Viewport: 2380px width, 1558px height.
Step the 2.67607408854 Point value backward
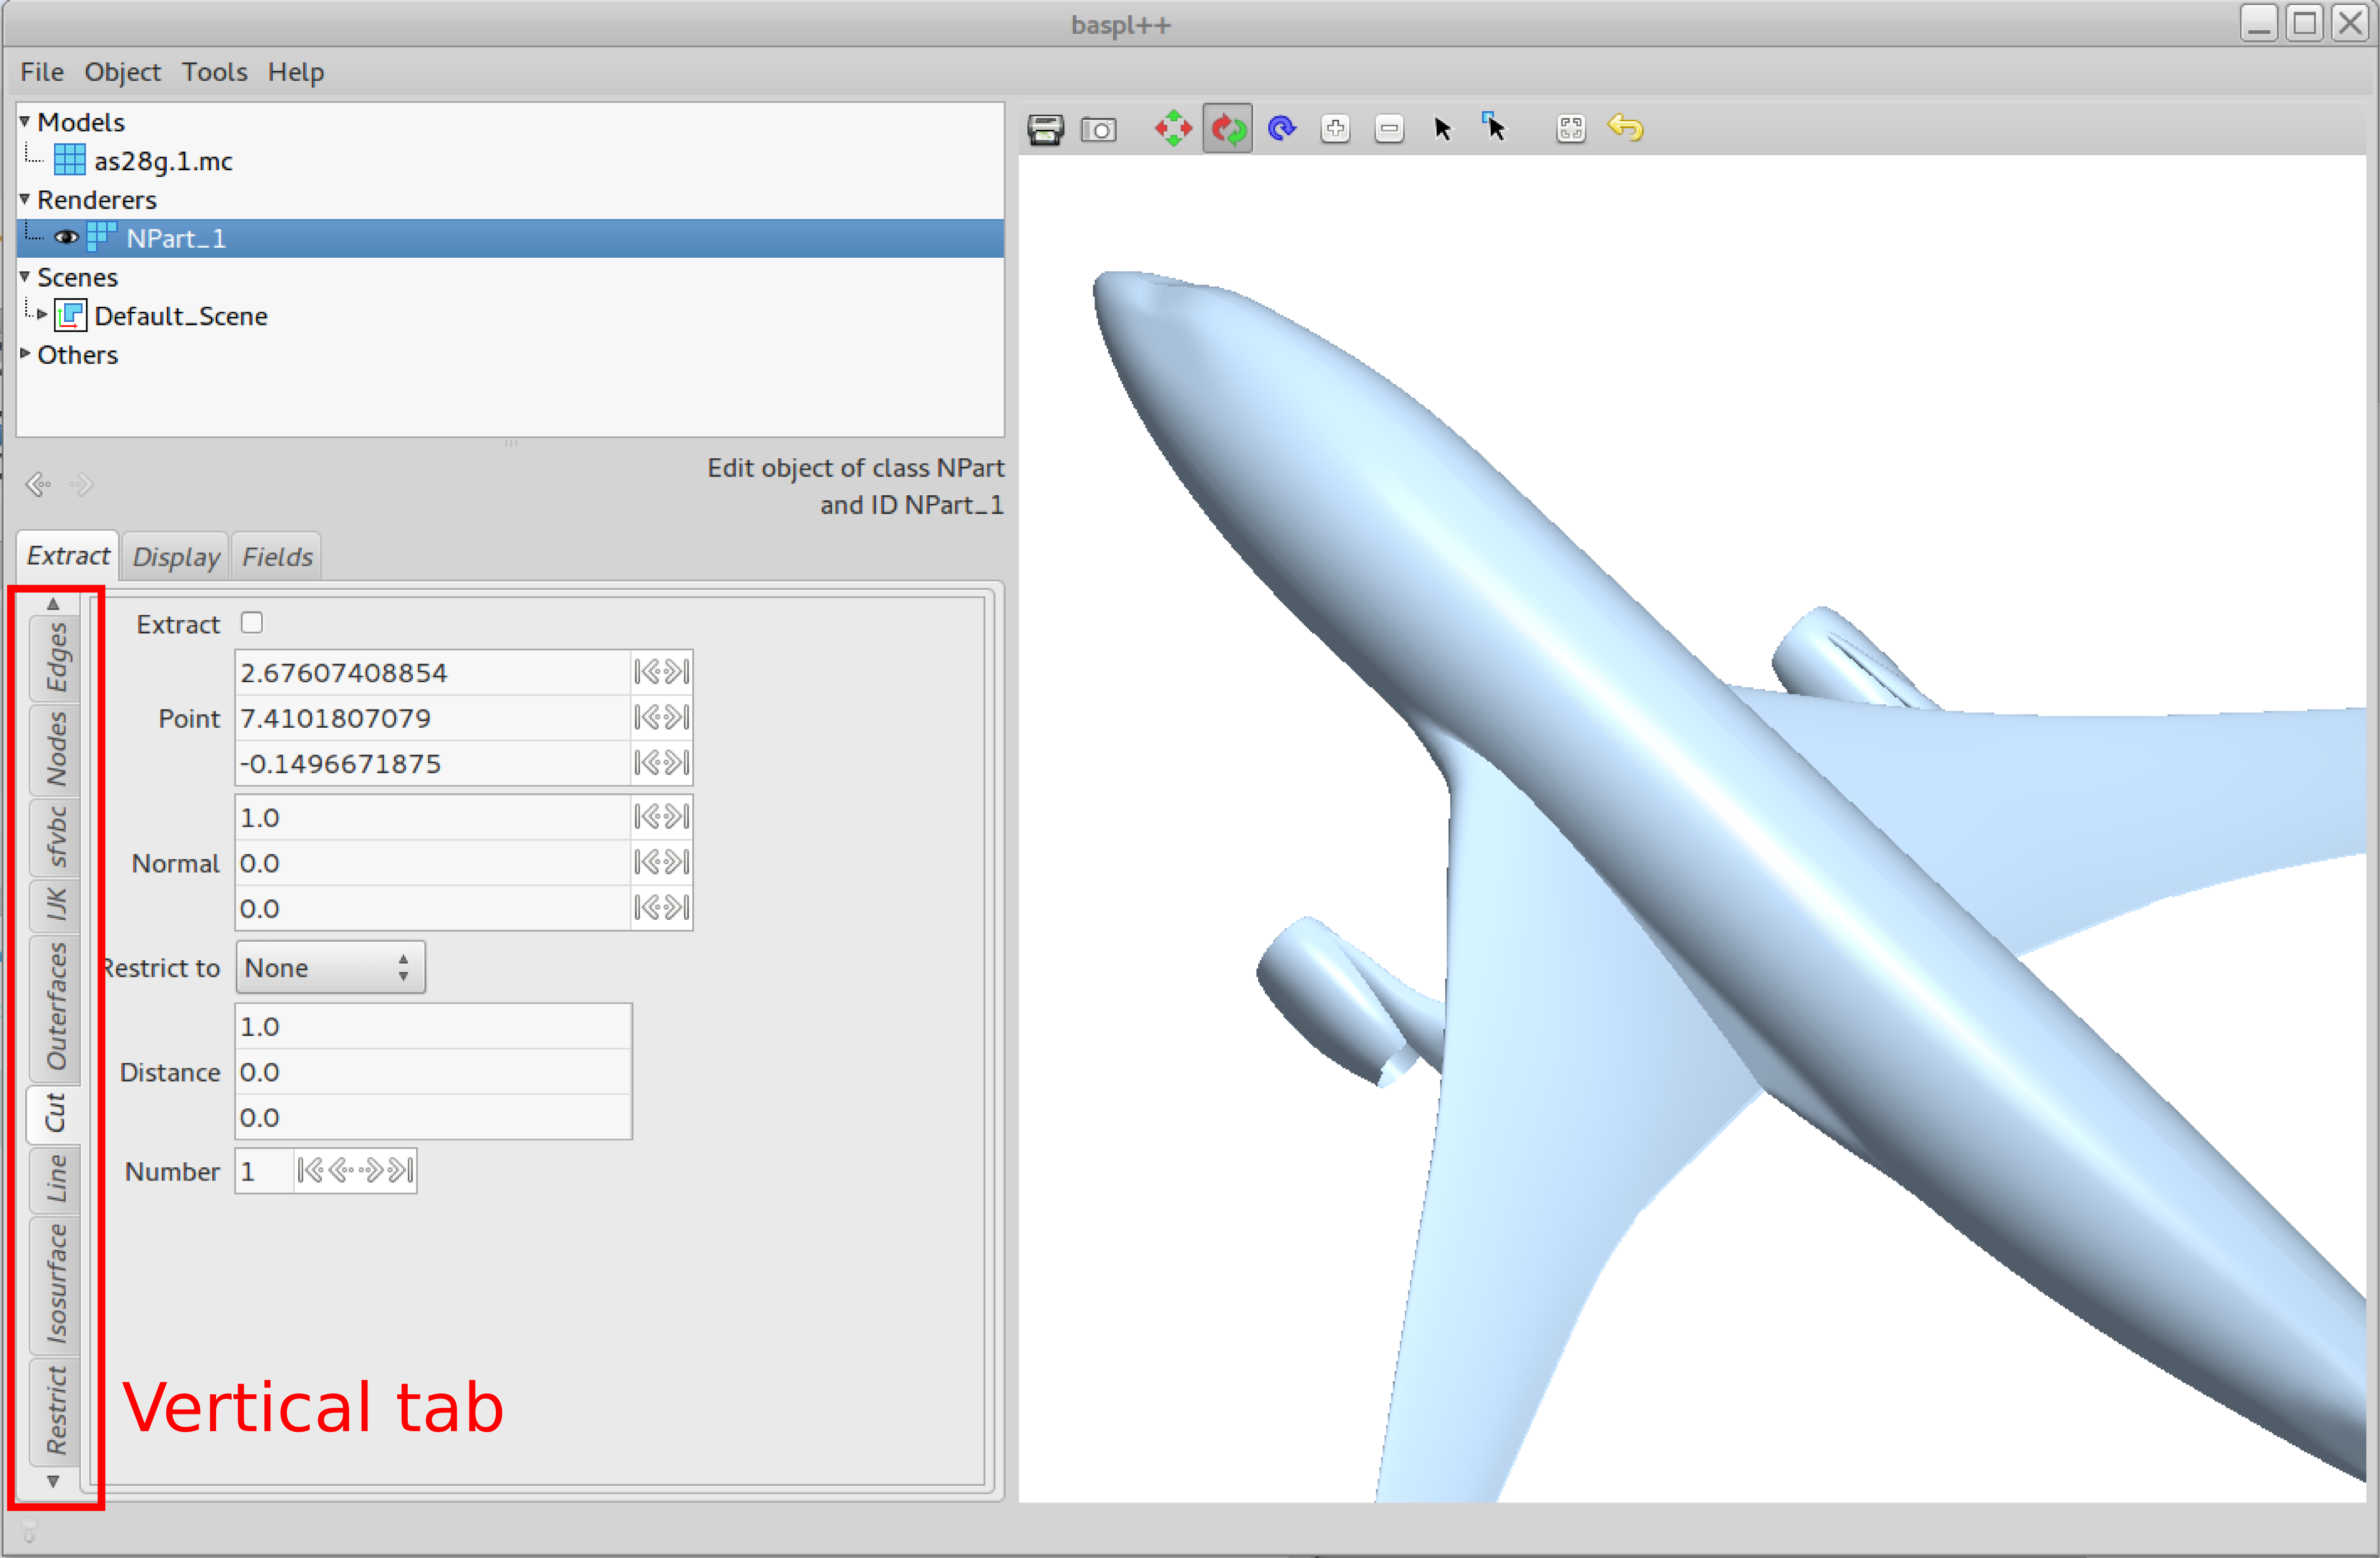pos(648,672)
